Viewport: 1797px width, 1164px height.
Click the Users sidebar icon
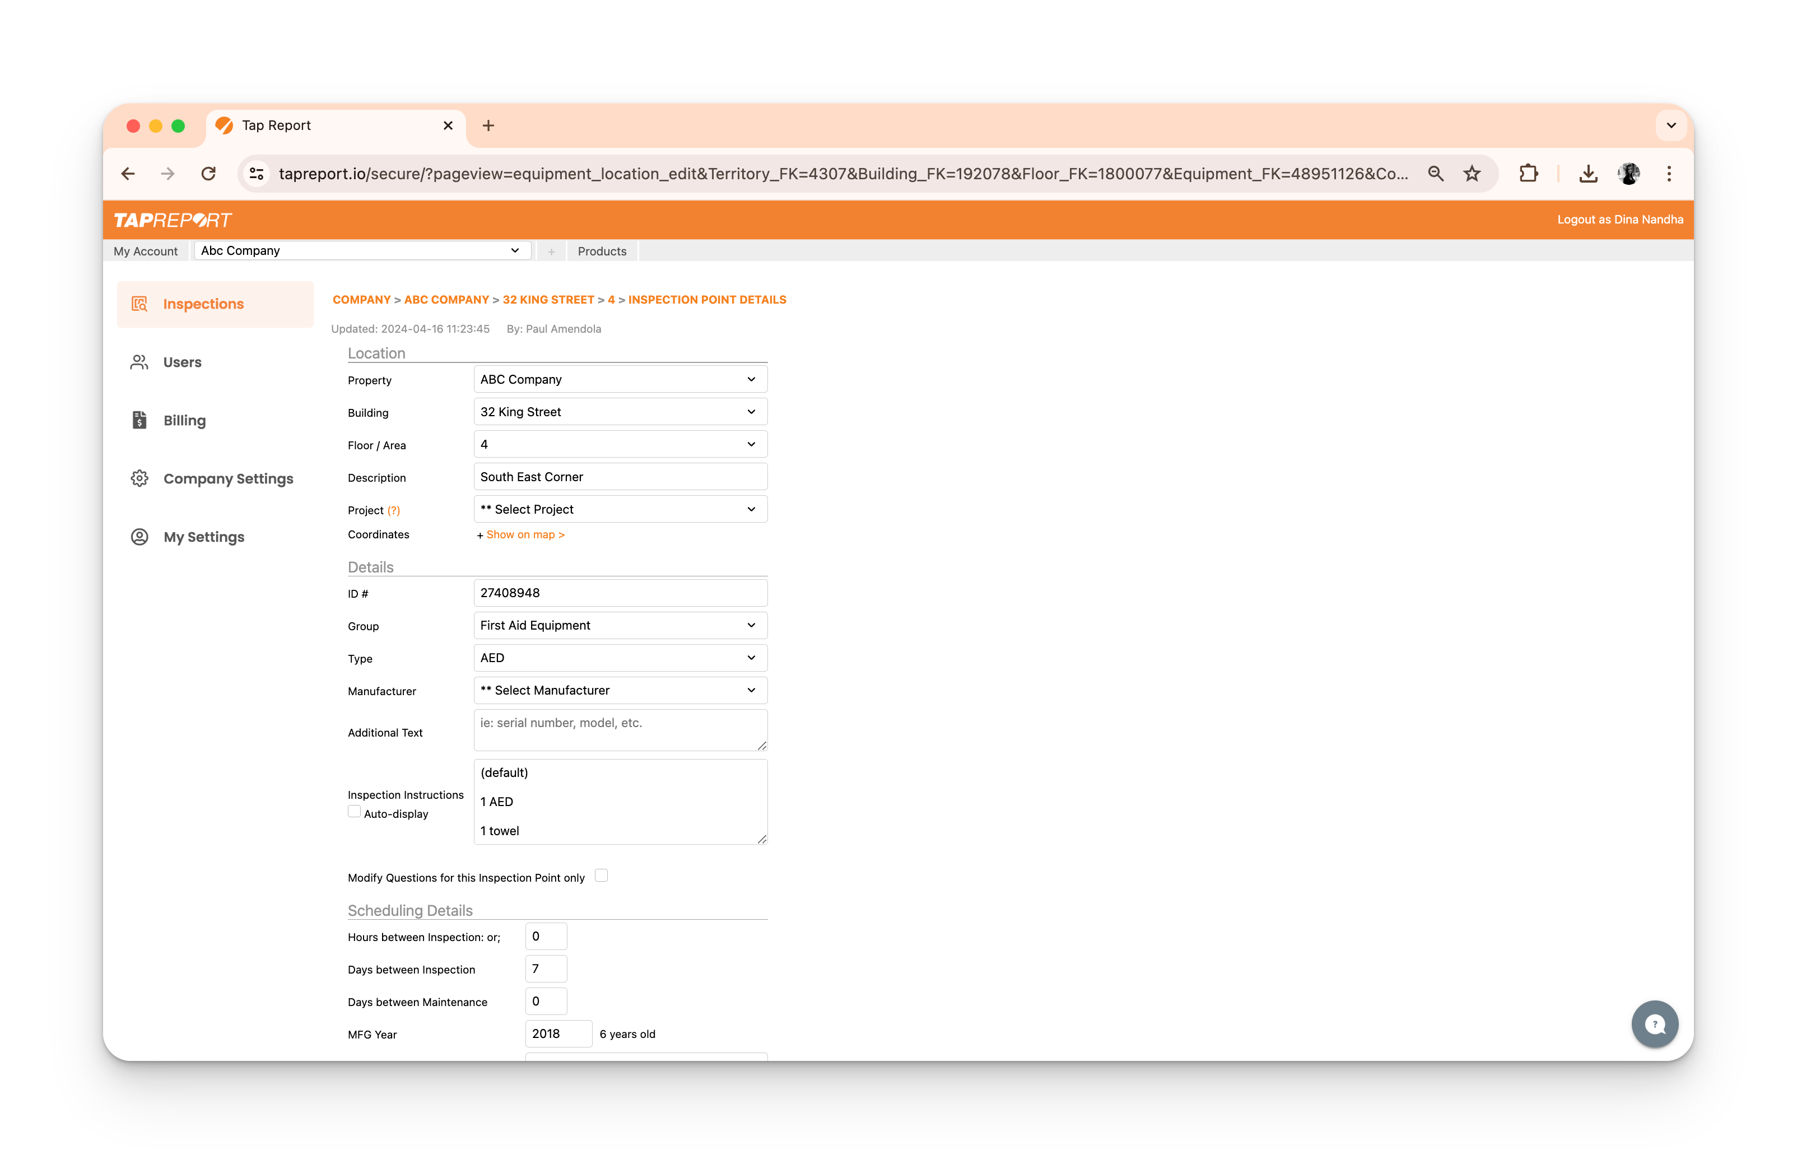139,362
